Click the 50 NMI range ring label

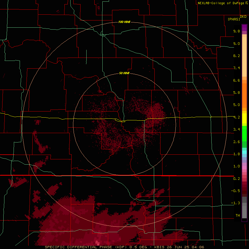[x=124, y=73]
